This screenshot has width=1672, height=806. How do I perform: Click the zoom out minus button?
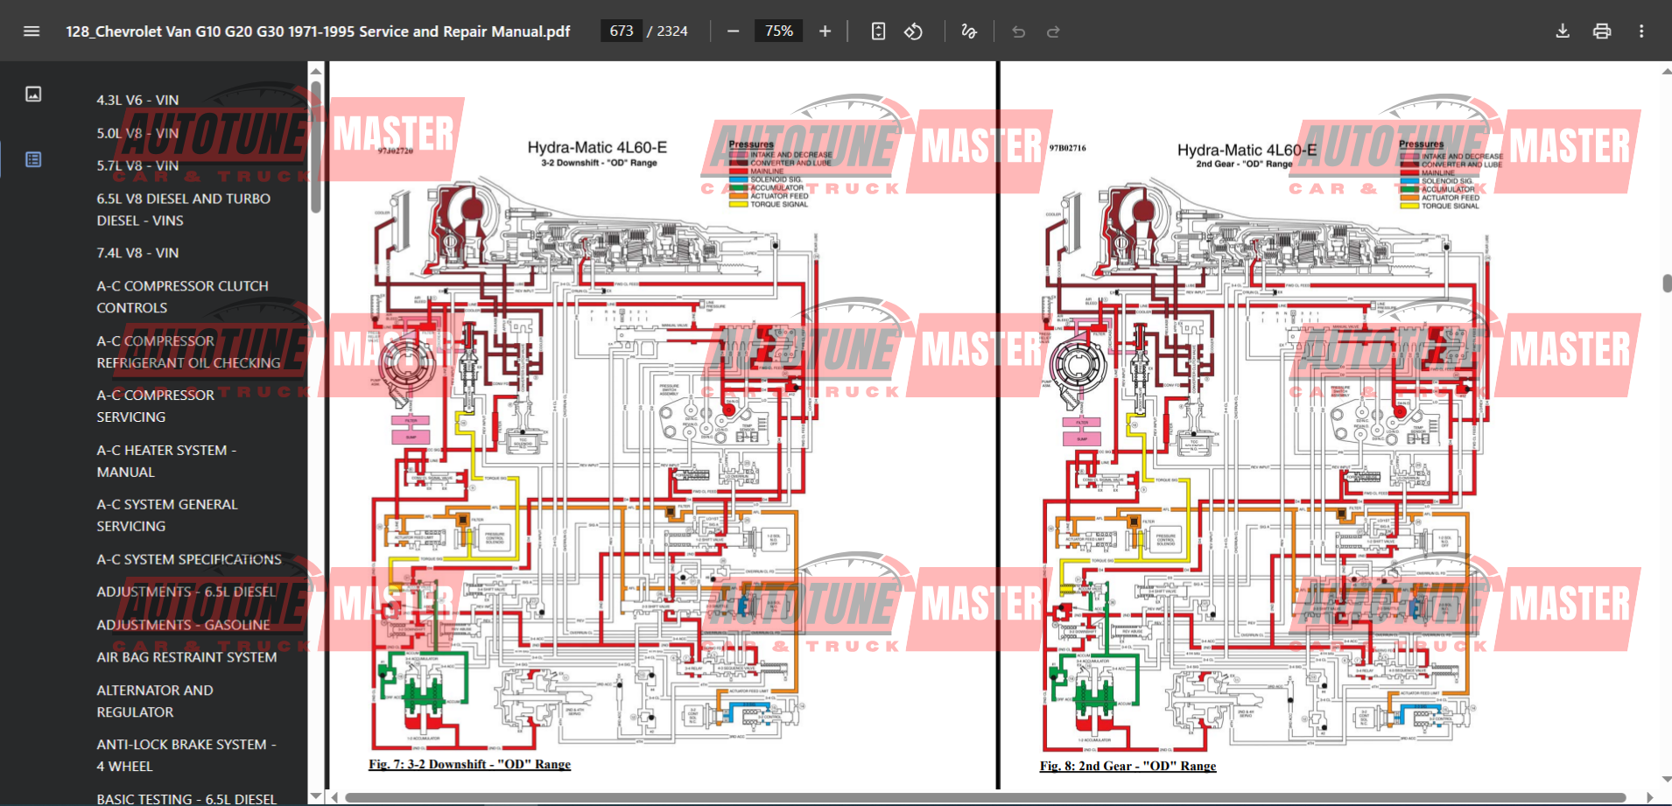[734, 32]
